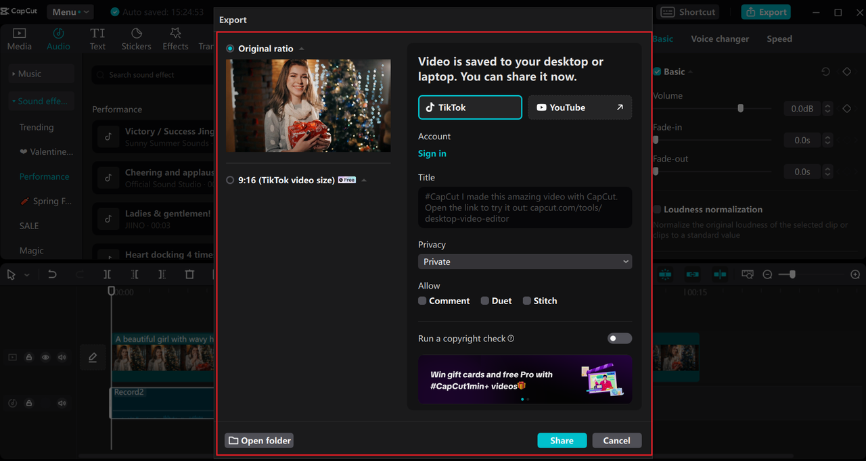Click the music note icon beside Victory / Success Jingle
866x461 pixels.
coord(108,137)
